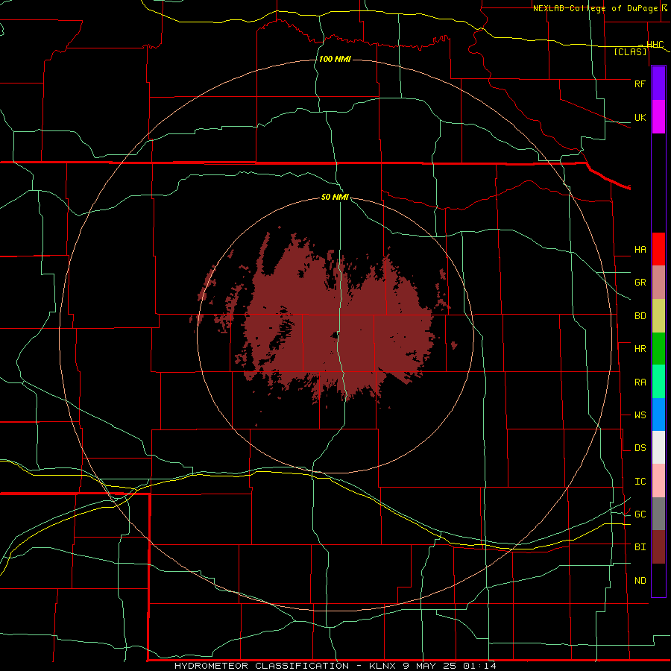Click the DS legend label
The height and width of the screenshot is (671, 671).
[640, 448]
